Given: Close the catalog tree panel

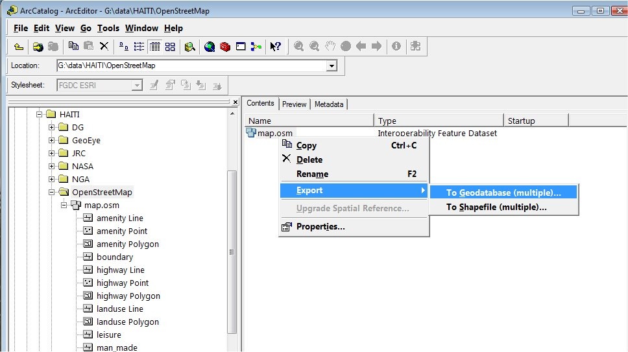Looking at the screenshot, I should pos(235,102).
